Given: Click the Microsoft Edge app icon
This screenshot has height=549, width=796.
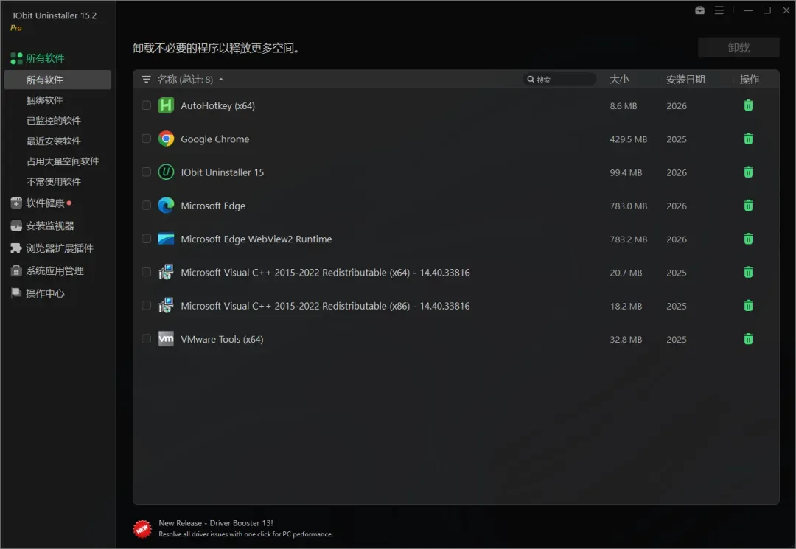Looking at the screenshot, I should 166,206.
